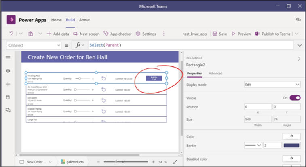
Task: Switch to the Advanced tab
Action: click(x=215, y=74)
